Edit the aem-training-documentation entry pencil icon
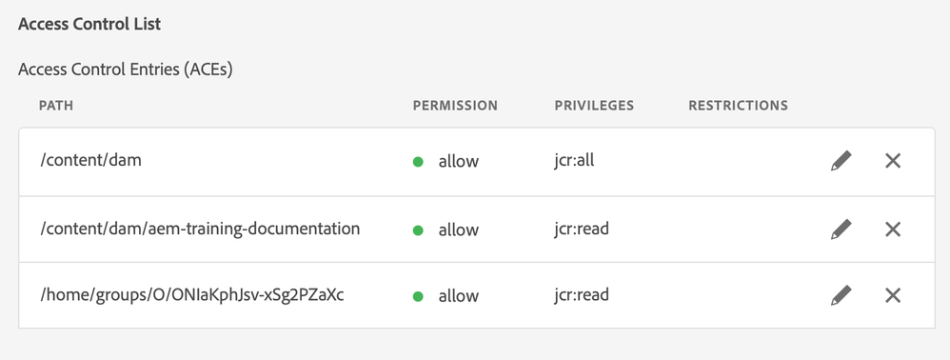The height and width of the screenshot is (360, 950). [841, 230]
